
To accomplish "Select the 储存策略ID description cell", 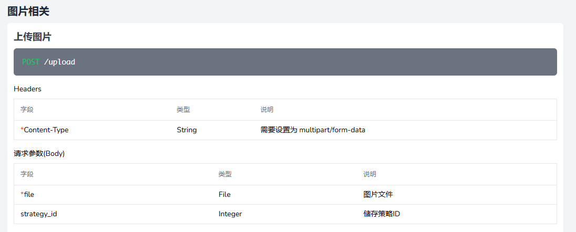I will click(x=382, y=214).
